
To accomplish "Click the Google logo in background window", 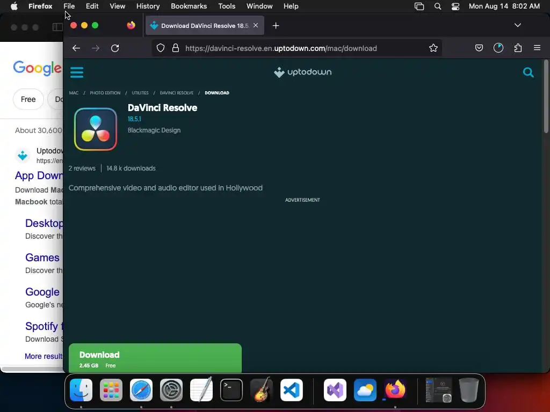I will [37, 68].
